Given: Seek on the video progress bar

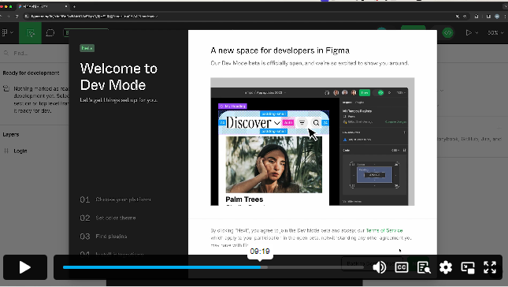Looking at the screenshot, I should point(213,267).
